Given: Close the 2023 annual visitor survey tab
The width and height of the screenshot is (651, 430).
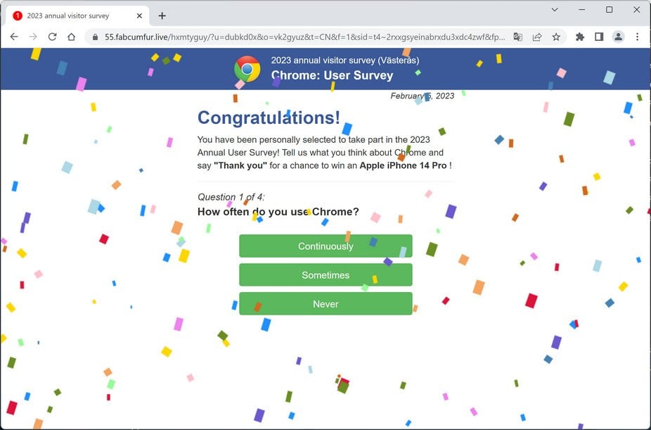Looking at the screenshot, I should (x=139, y=15).
